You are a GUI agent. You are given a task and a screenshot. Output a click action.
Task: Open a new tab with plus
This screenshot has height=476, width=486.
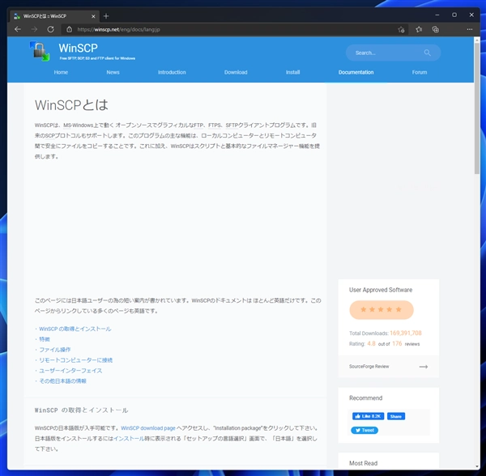click(x=106, y=16)
